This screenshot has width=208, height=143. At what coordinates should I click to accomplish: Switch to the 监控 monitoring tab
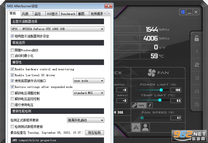[x=39, y=14]
